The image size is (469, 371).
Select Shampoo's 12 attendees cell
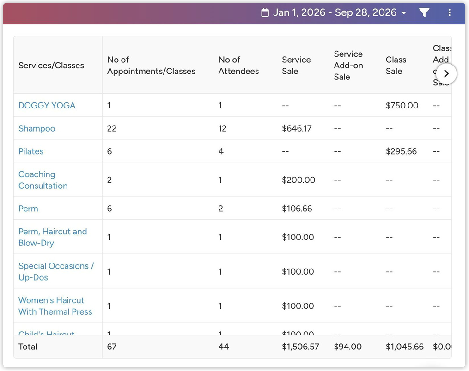223,128
